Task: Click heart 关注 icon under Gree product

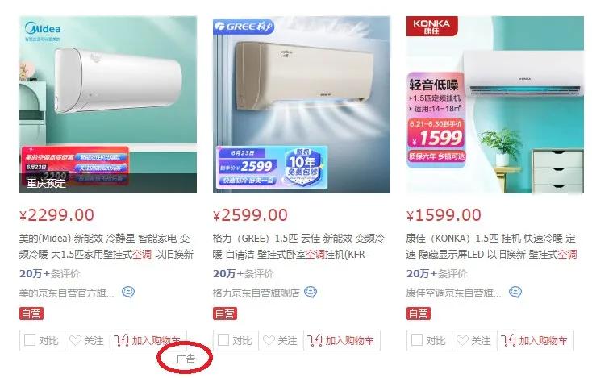Action: (269, 341)
